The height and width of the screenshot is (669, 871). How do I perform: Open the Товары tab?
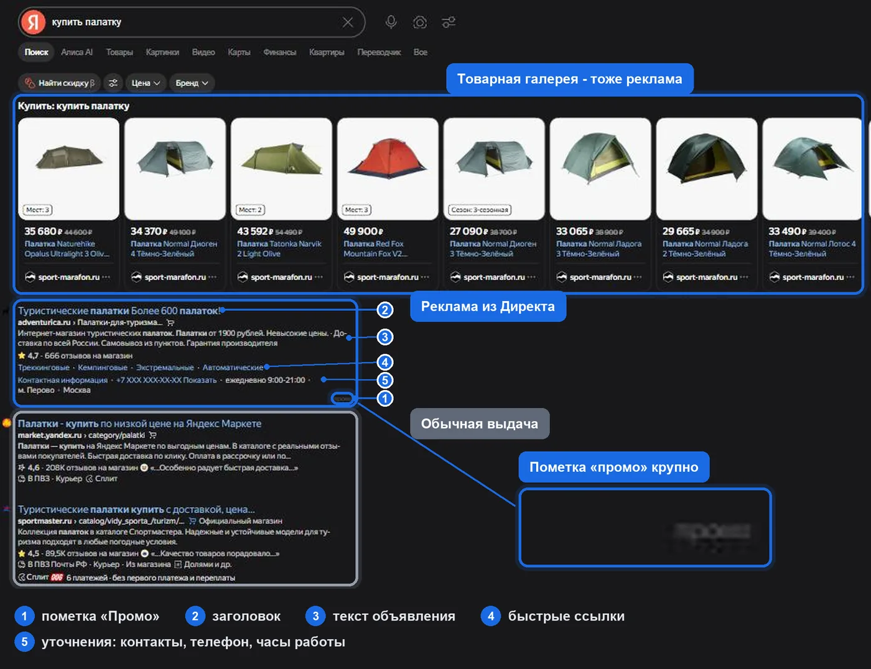tap(119, 52)
